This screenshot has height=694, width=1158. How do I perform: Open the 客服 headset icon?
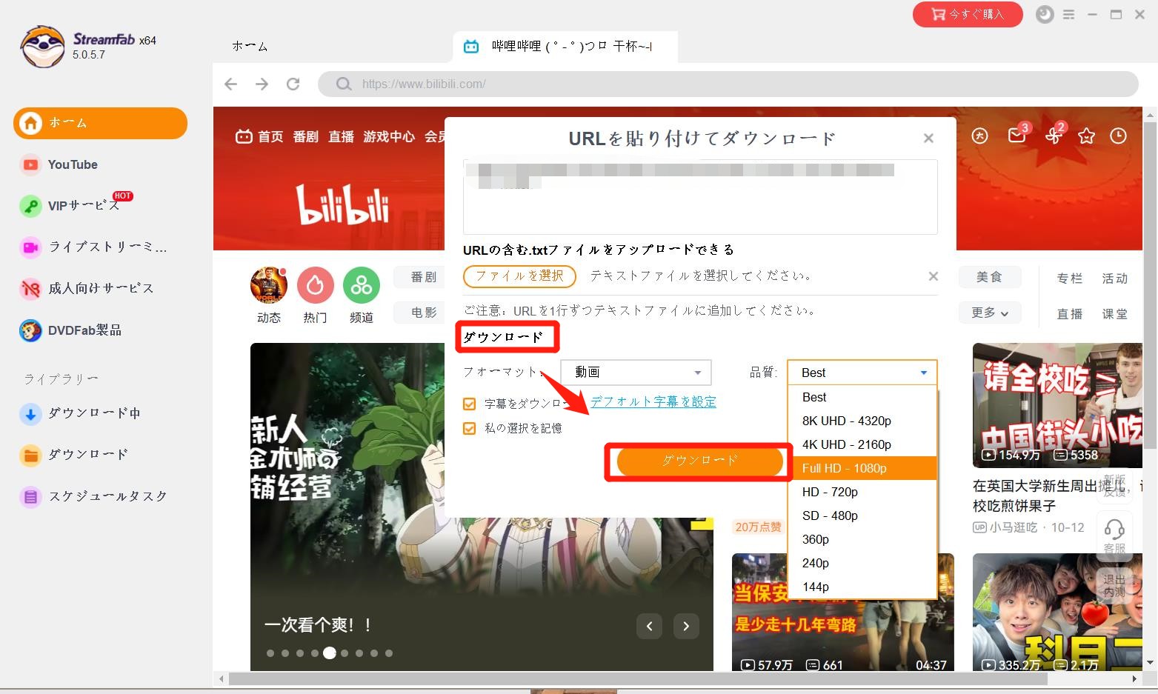pyautogui.click(x=1114, y=536)
